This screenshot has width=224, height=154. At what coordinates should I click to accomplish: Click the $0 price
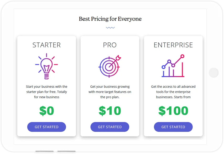point(46,111)
